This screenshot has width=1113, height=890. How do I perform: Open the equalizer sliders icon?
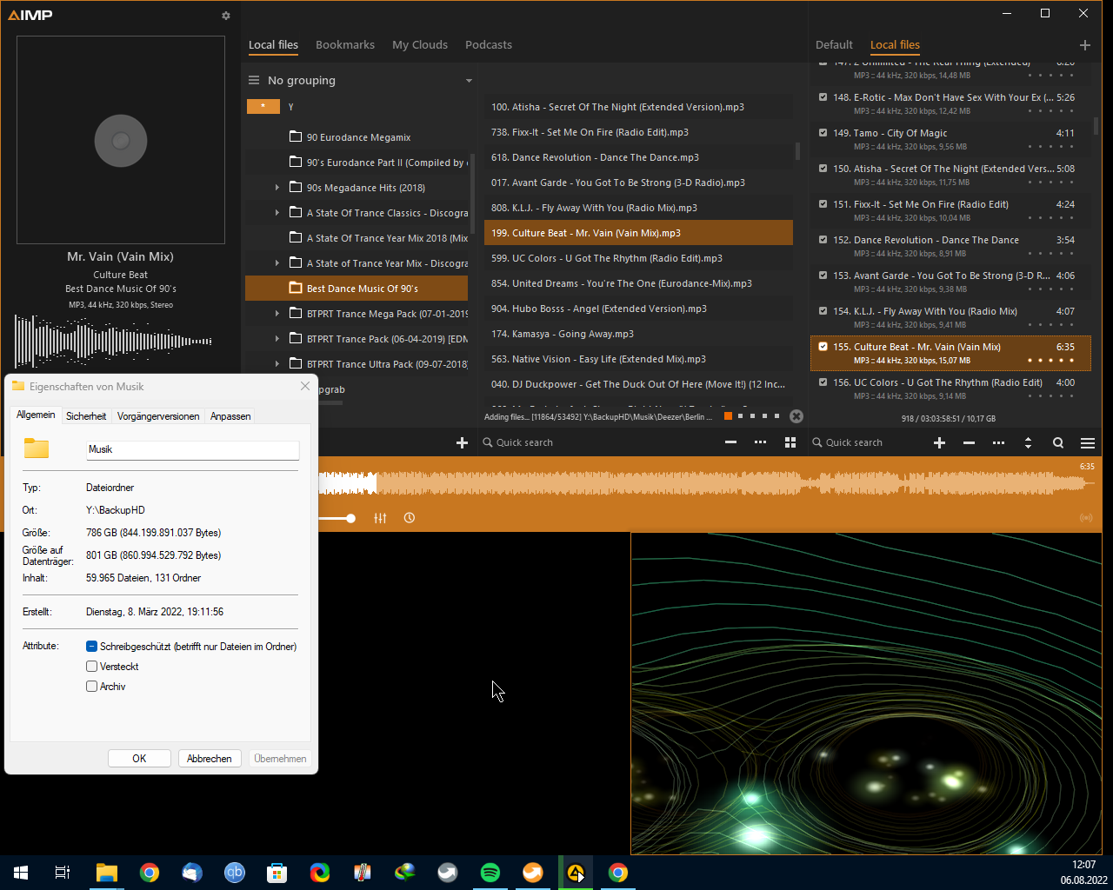(x=380, y=518)
